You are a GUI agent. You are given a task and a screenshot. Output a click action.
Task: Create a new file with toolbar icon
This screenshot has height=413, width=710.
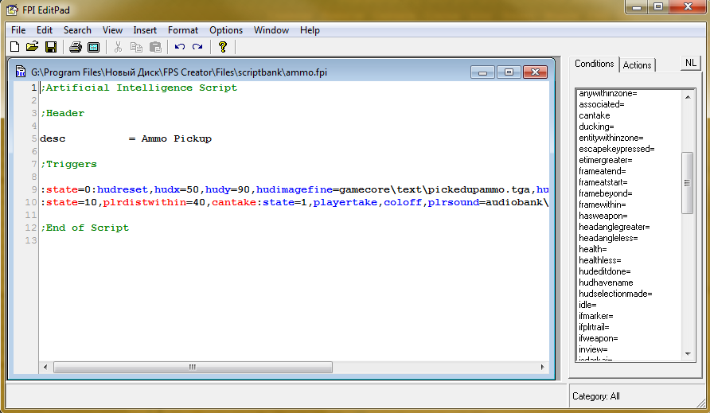pos(14,47)
